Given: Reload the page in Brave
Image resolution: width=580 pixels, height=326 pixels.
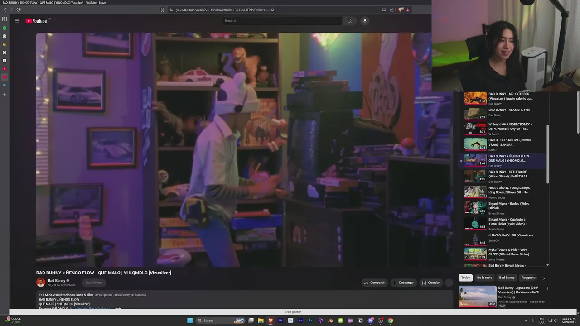Looking at the screenshot, I should [18, 10].
